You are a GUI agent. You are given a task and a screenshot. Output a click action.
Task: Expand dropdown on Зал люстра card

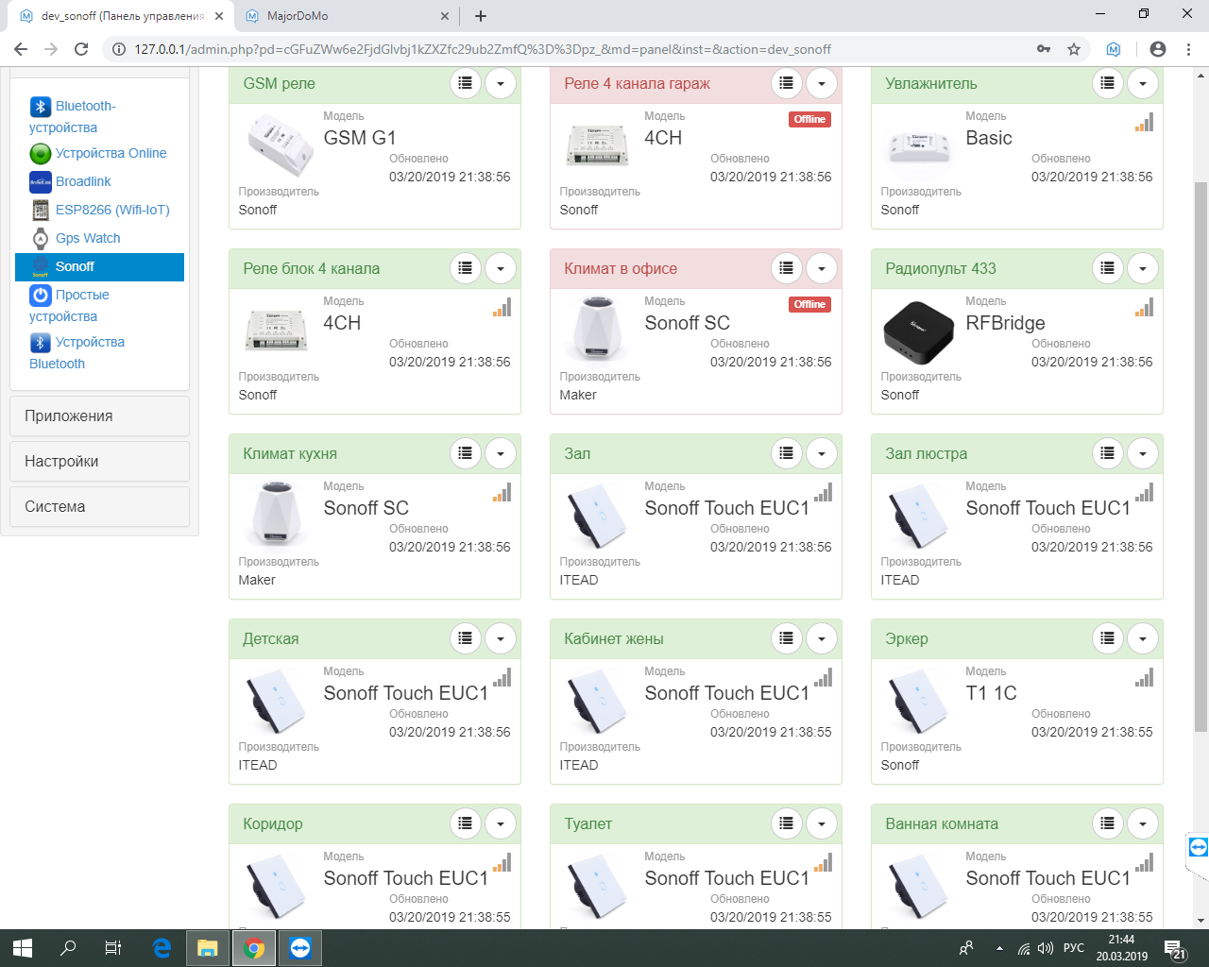point(1143,453)
